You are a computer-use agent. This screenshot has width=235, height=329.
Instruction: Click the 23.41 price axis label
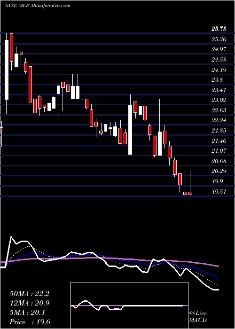pyautogui.click(x=219, y=90)
